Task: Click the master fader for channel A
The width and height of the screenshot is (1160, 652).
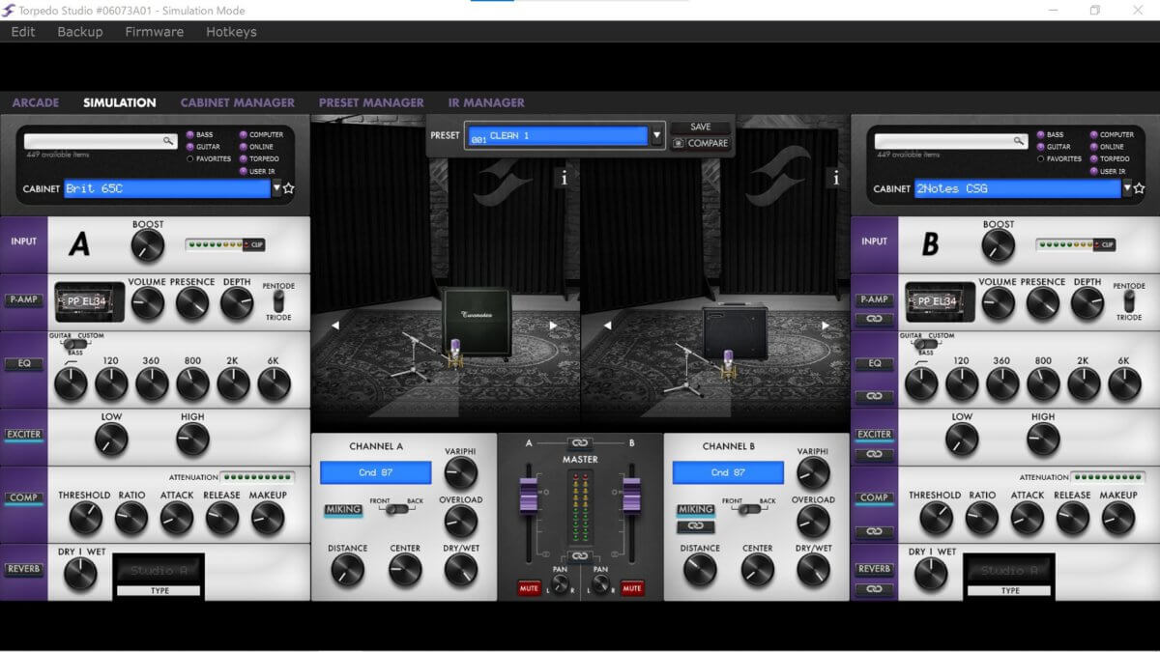Action: [x=528, y=495]
